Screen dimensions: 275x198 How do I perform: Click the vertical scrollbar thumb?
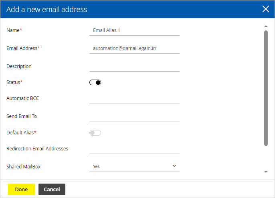(x=266, y=88)
